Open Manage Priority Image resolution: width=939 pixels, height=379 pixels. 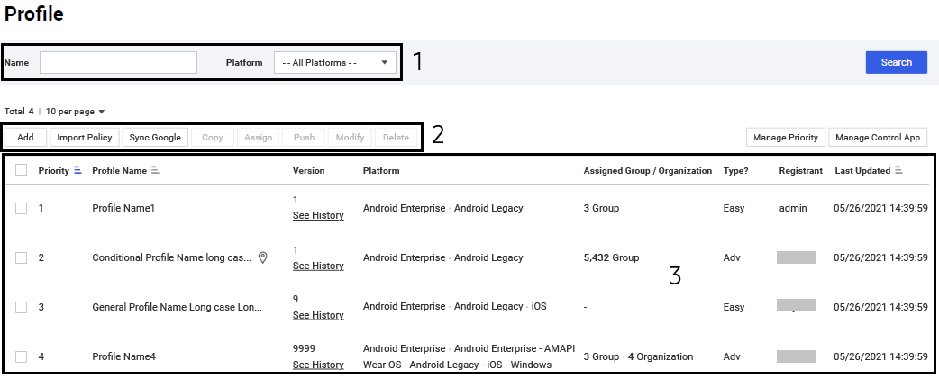(x=786, y=138)
